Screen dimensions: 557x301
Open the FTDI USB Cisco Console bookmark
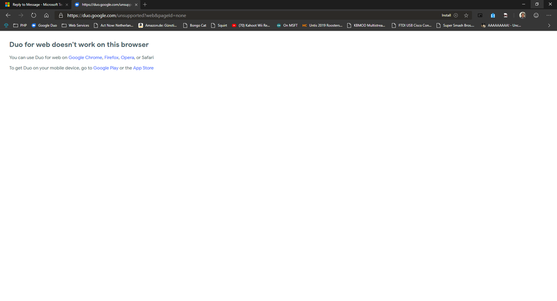tap(411, 26)
